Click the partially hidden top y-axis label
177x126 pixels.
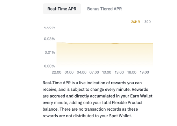(x=49, y=27)
